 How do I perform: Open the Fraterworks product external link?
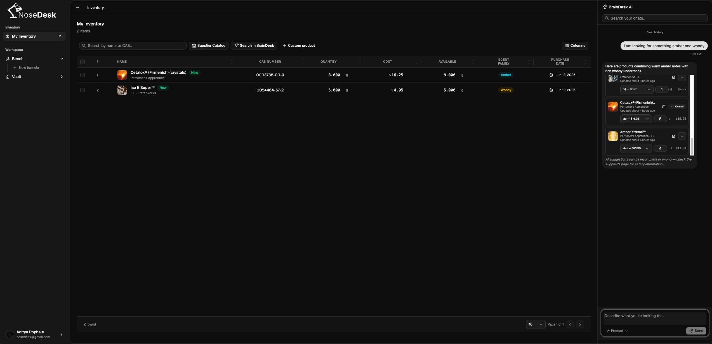coord(673,77)
